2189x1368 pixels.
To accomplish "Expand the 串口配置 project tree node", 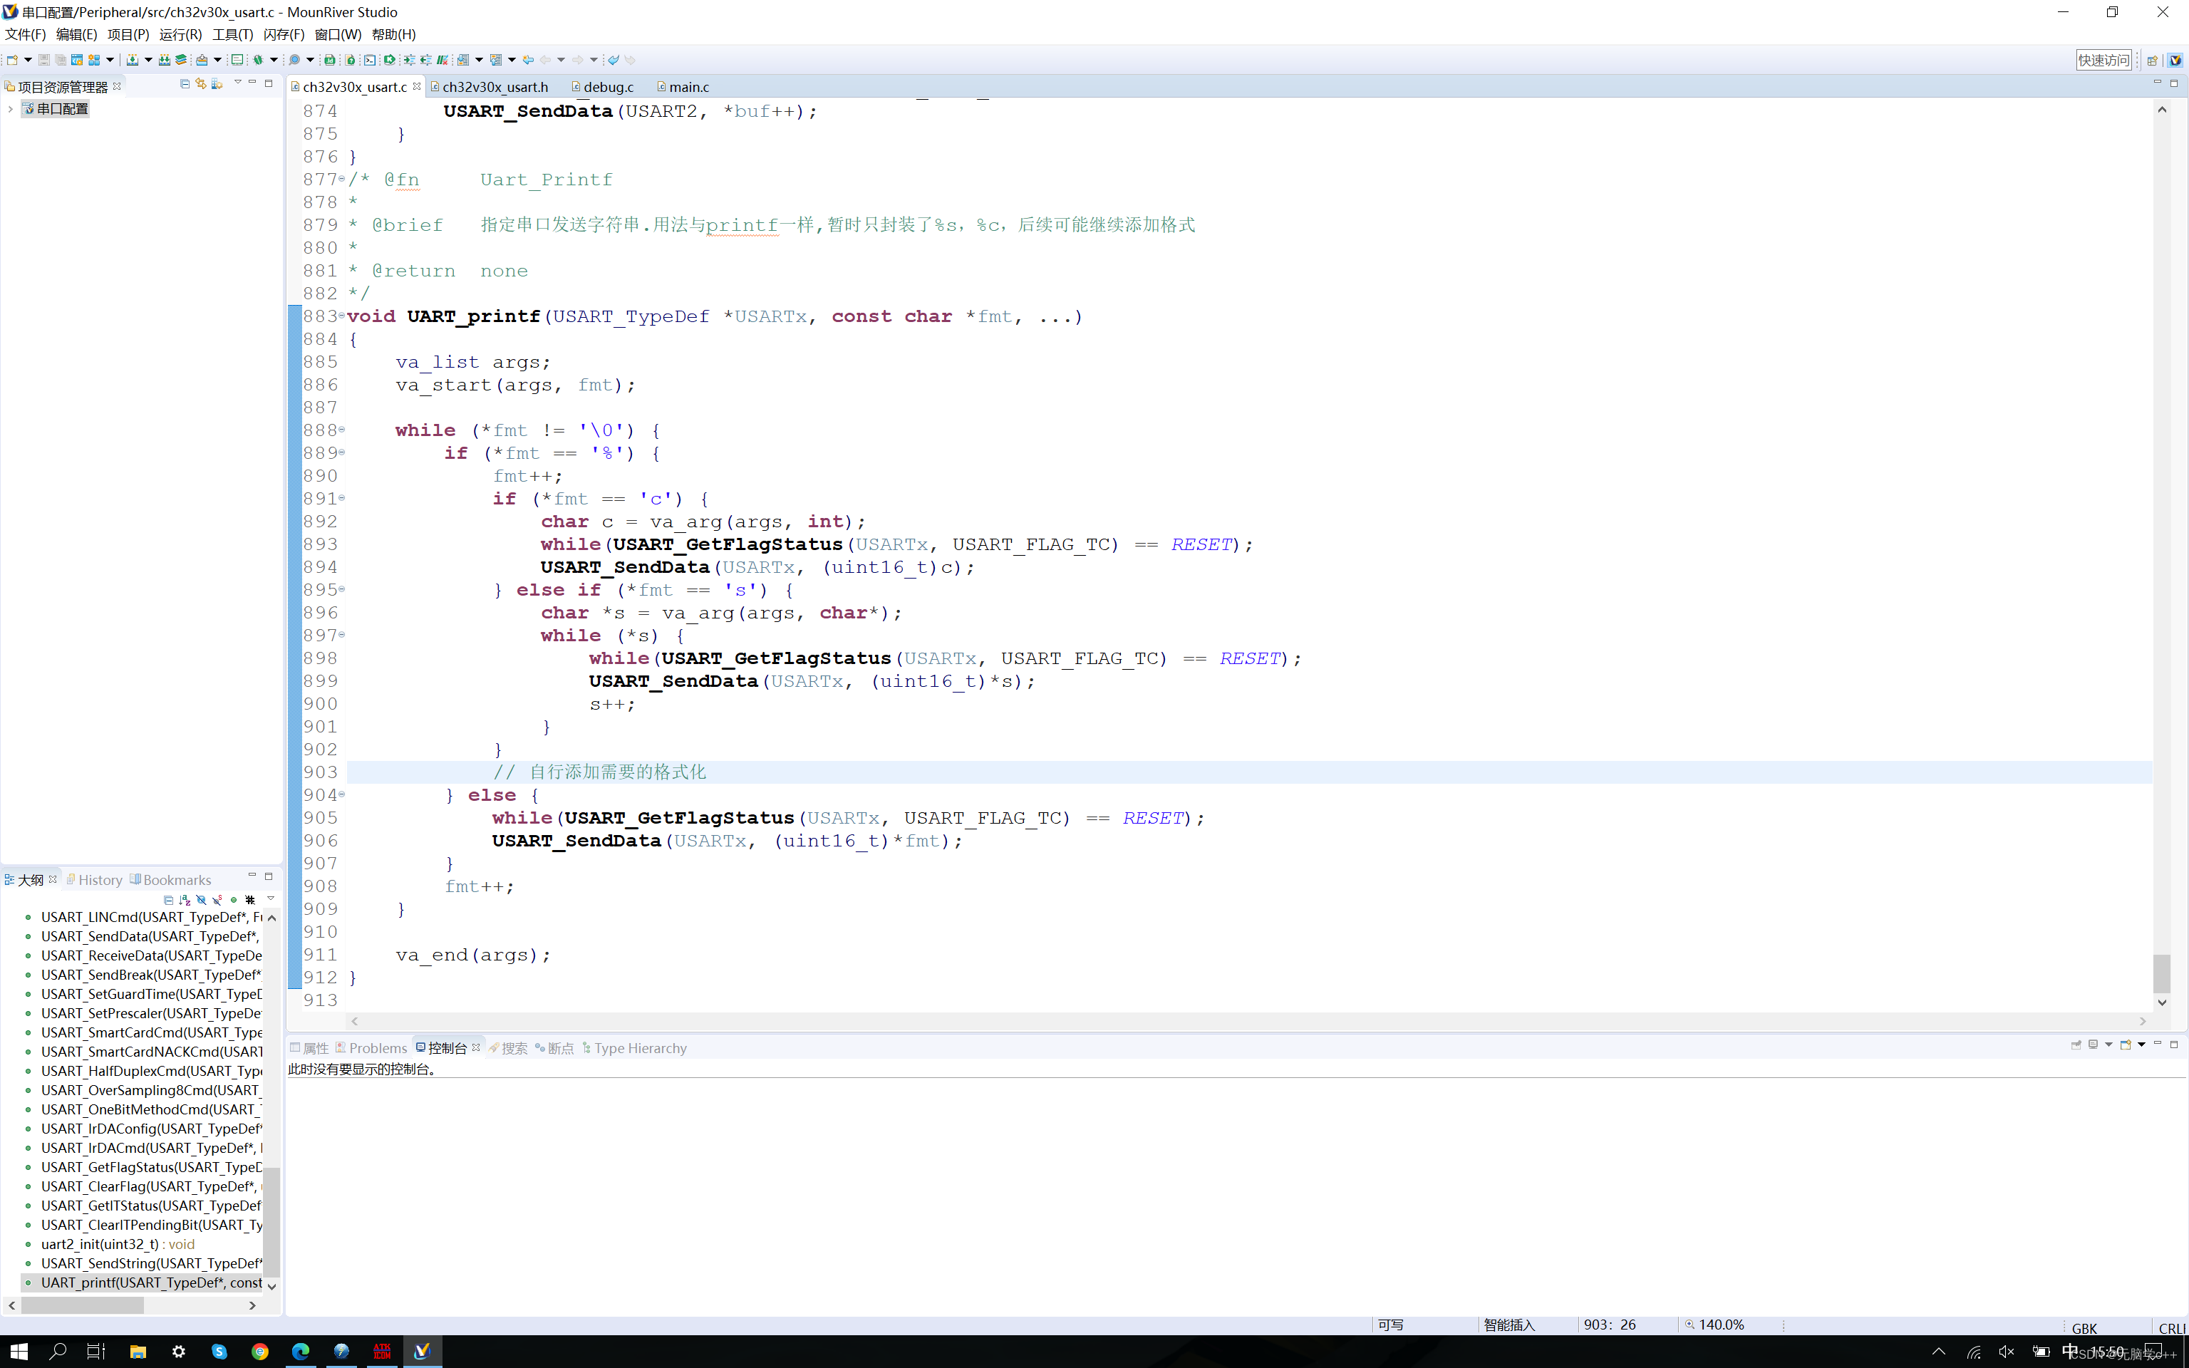I will 10,108.
